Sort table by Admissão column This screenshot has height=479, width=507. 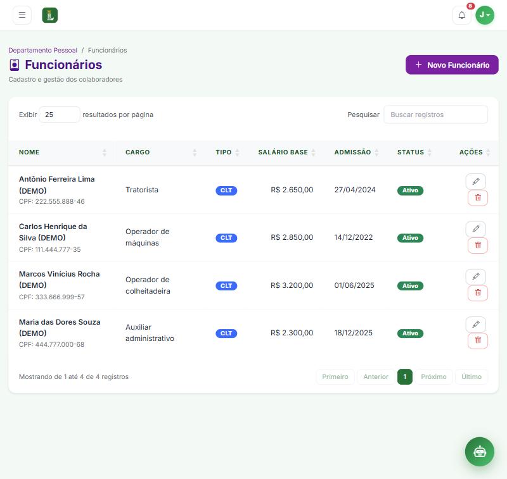356,152
